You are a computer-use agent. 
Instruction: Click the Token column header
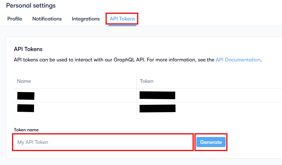click(x=147, y=81)
